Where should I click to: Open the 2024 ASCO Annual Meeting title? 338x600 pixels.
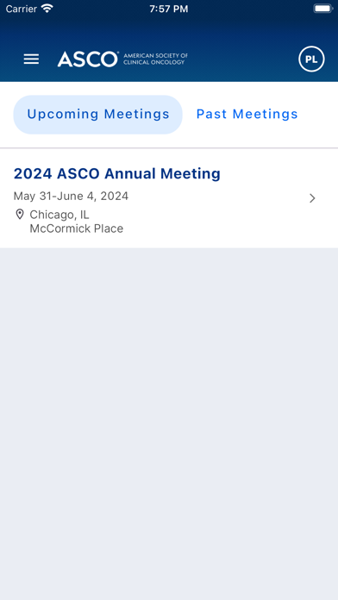tap(116, 174)
